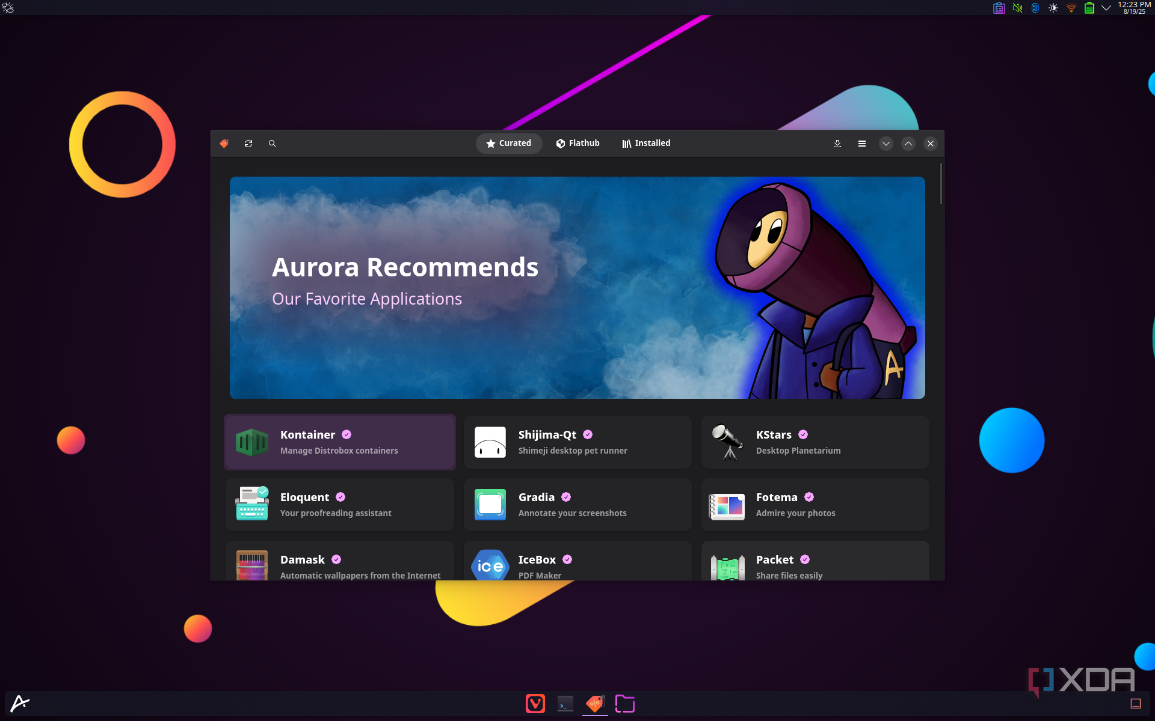Click Eloquent's verified badge
The height and width of the screenshot is (721, 1155).
click(340, 497)
